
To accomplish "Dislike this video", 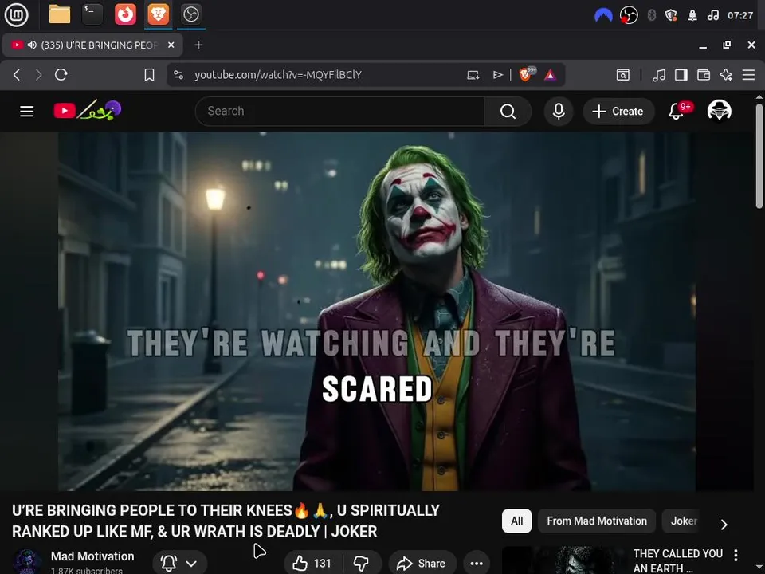I will click(362, 564).
